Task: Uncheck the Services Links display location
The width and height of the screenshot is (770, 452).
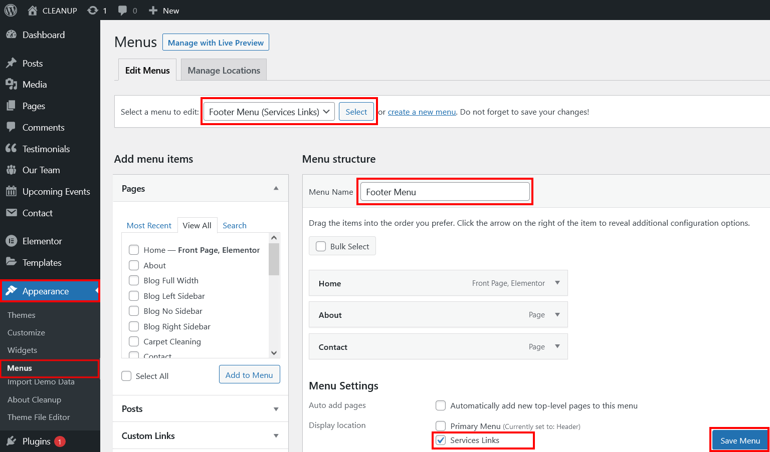Action: click(x=441, y=440)
